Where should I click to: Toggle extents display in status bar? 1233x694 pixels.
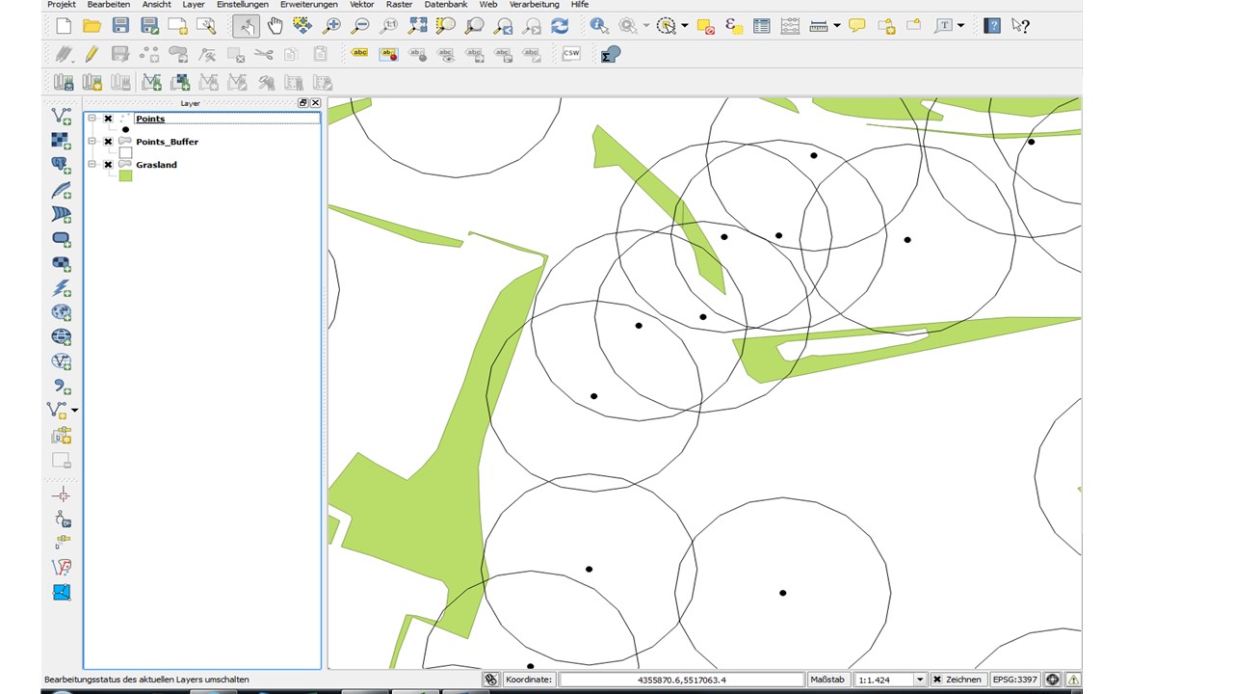pyautogui.click(x=490, y=680)
